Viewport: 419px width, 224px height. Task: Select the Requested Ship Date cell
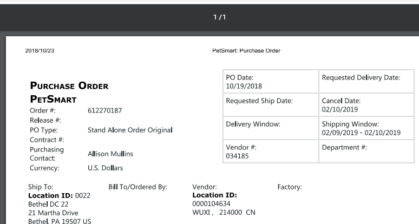point(270,105)
